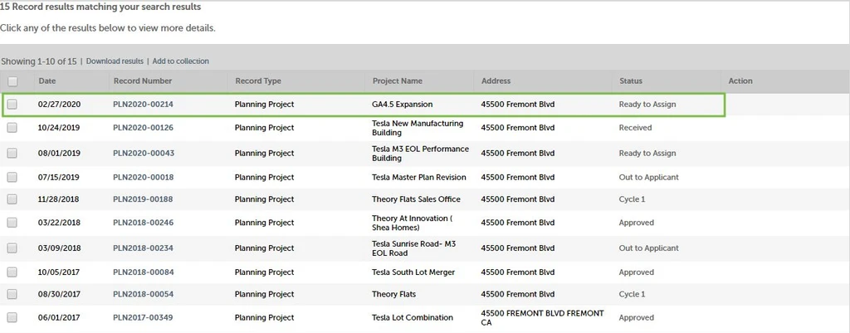
Task: Sort by Project Name column header
Action: click(x=398, y=81)
